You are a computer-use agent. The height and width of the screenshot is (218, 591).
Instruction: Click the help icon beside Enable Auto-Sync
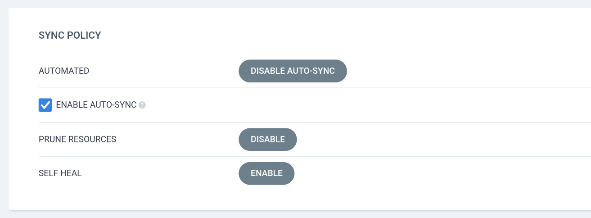[142, 105]
